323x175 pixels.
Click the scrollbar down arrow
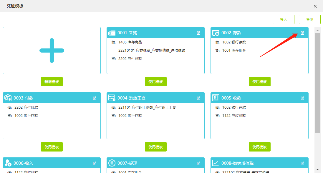(317, 169)
